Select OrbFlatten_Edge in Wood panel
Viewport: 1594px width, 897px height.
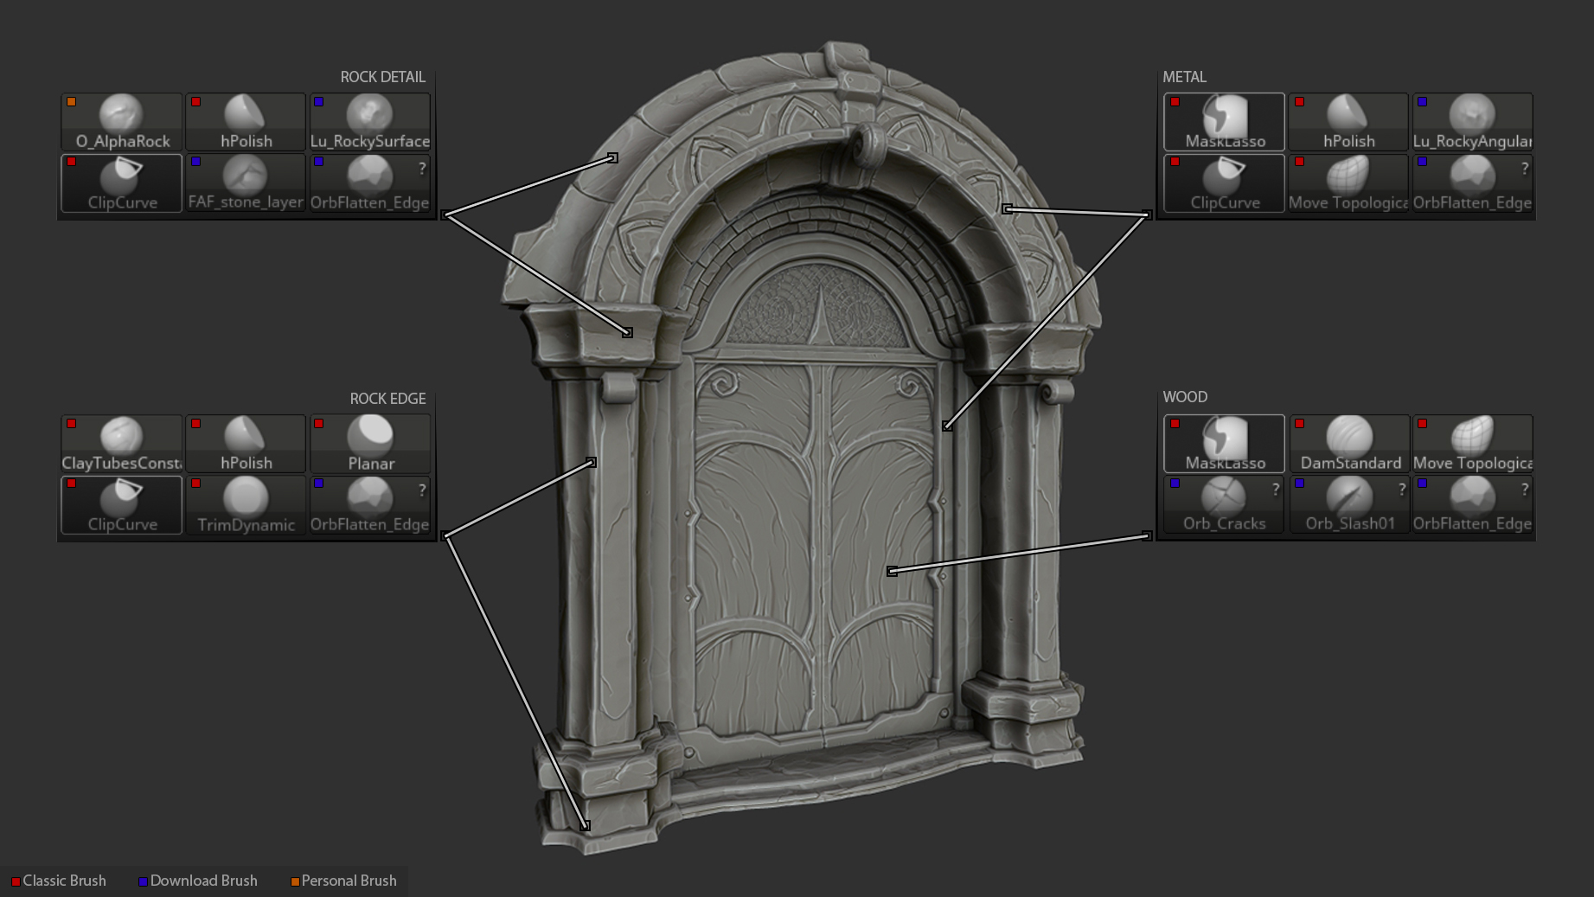[x=1473, y=505]
